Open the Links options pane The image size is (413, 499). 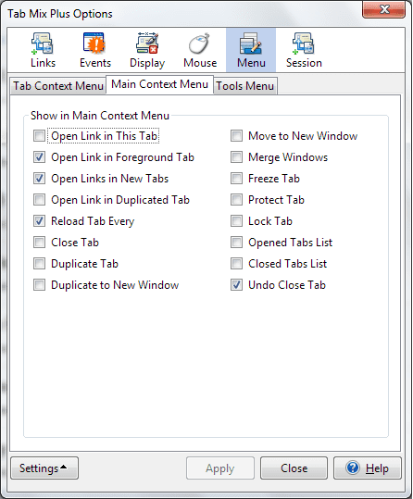coord(43,50)
